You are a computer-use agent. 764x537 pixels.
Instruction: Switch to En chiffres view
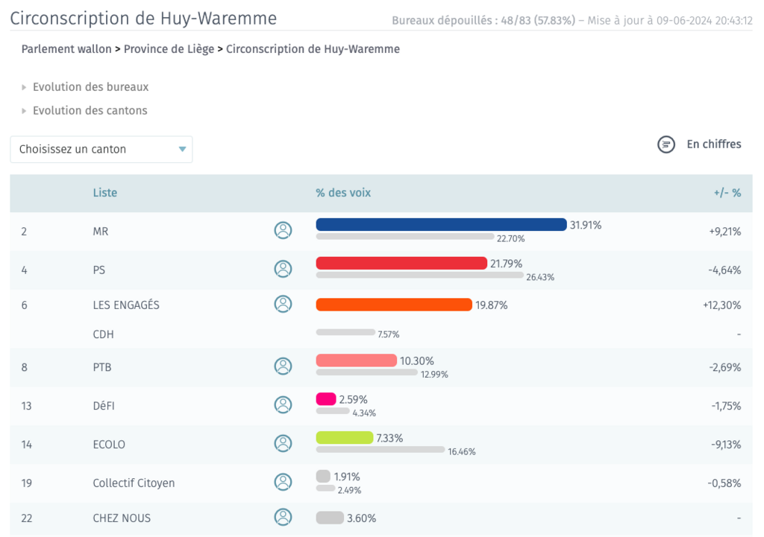point(714,144)
